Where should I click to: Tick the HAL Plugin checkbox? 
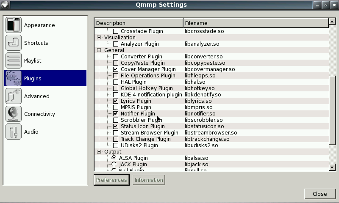click(x=116, y=82)
